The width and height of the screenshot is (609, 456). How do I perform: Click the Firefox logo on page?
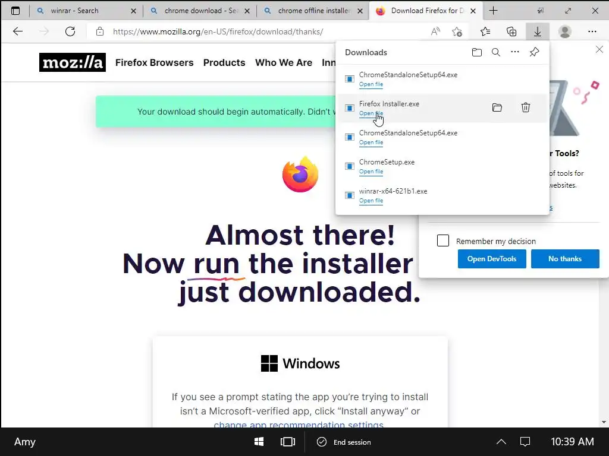(x=300, y=174)
